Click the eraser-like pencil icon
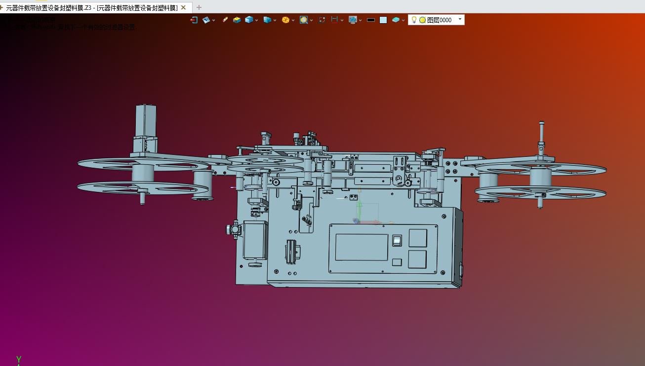The width and height of the screenshot is (645, 366). 225,20
